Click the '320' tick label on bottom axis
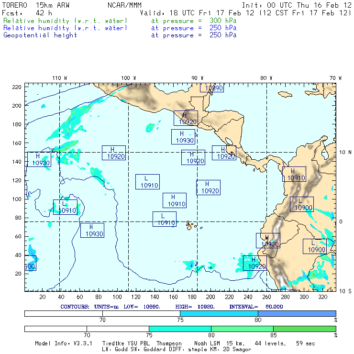This screenshot has width=354, height=354. click(322, 297)
